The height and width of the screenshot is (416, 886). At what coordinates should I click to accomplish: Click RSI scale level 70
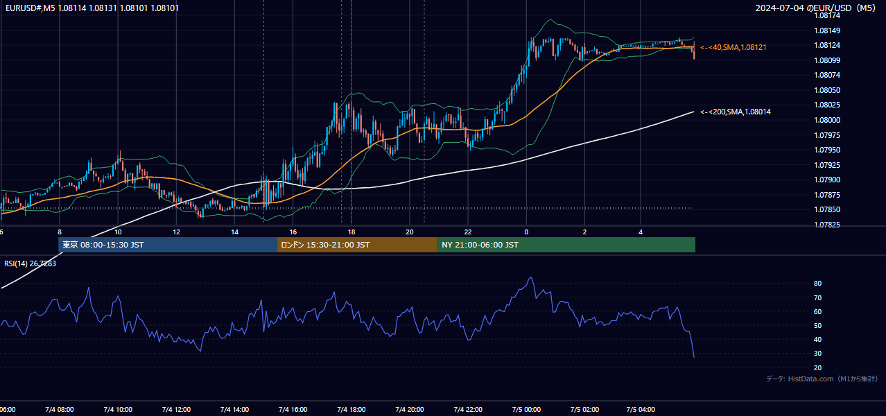point(817,297)
